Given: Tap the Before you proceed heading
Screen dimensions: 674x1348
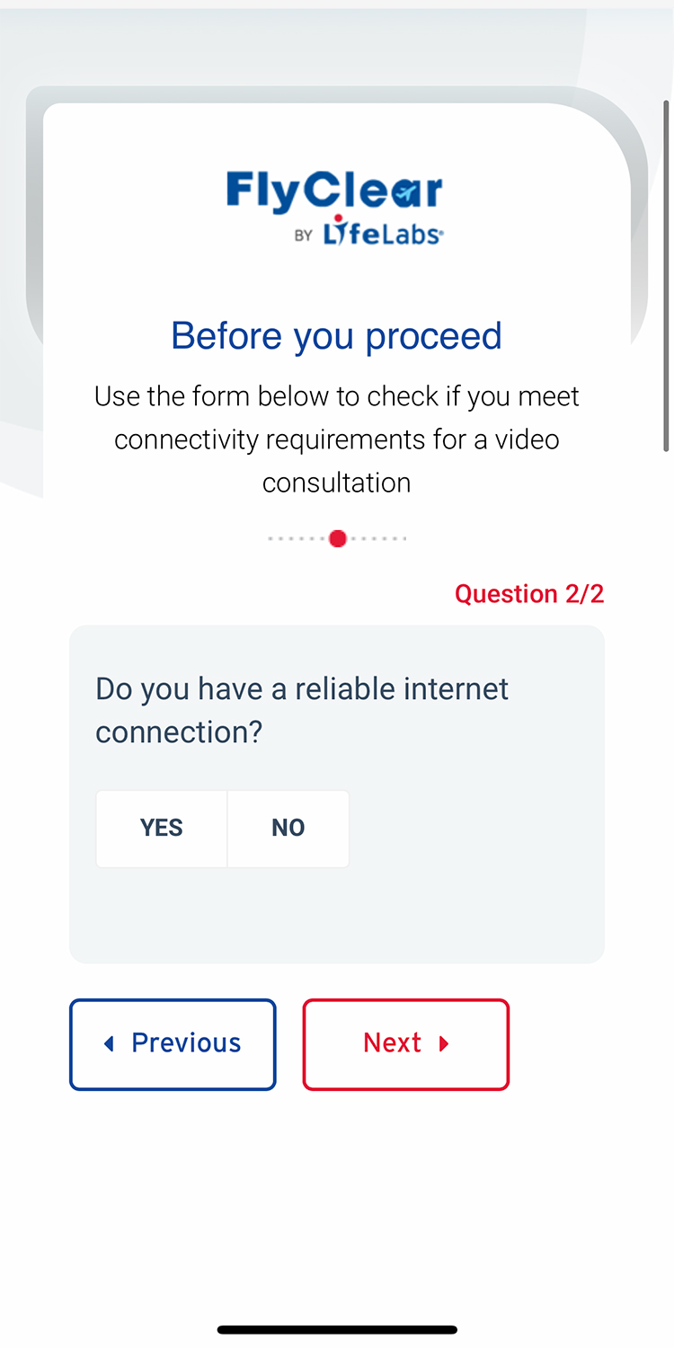Looking at the screenshot, I should click(337, 336).
